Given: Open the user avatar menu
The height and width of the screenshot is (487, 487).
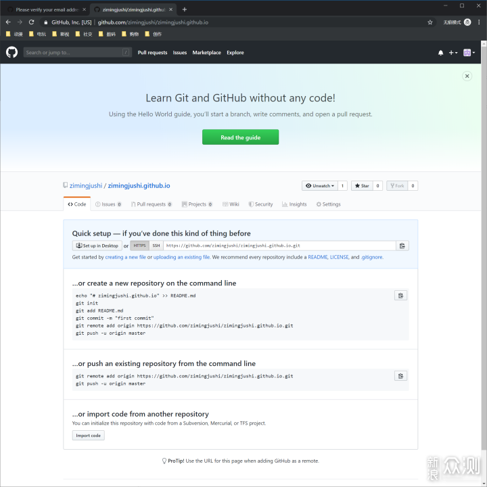Looking at the screenshot, I should pos(468,53).
